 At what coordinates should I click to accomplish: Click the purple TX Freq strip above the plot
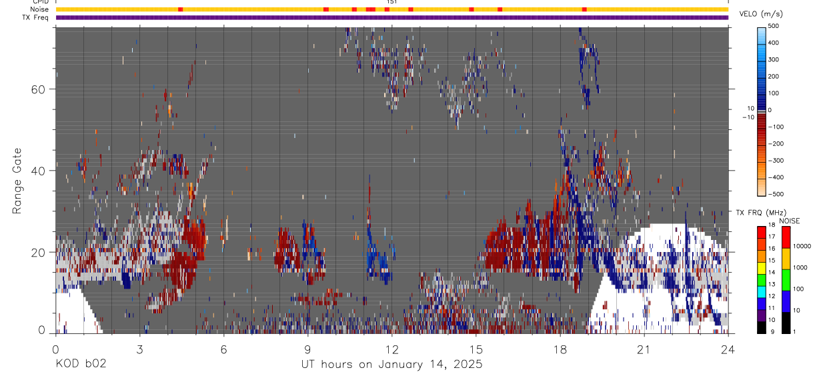[x=391, y=18]
